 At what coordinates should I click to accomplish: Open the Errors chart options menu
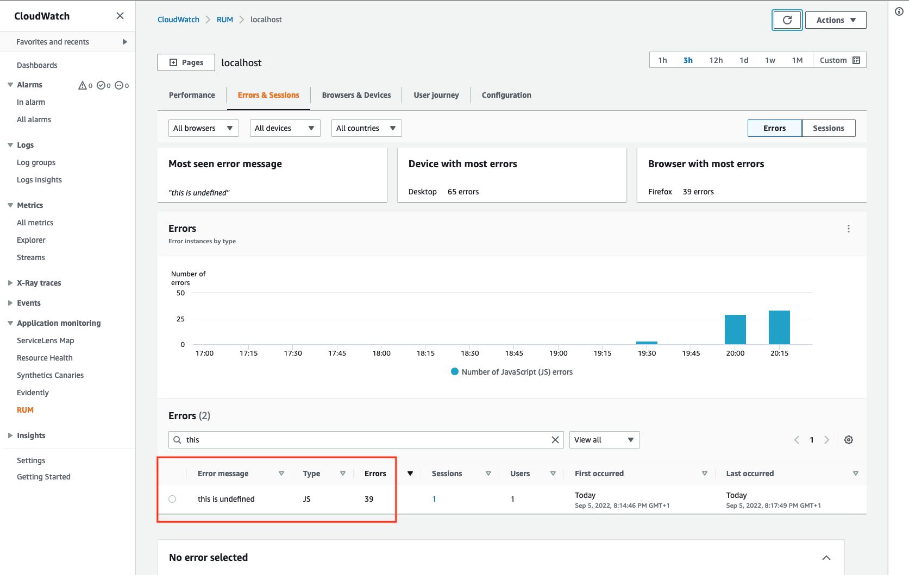pyautogui.click(x=849, y=229)
